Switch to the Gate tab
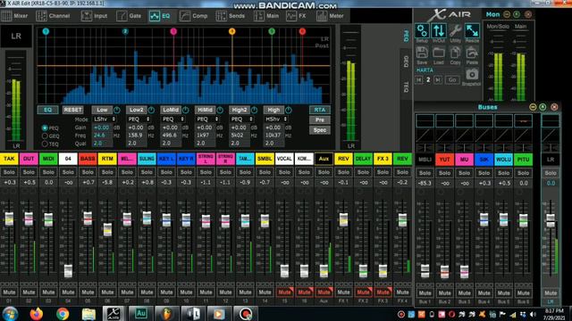Viewport: 572px width, 321px height. (x=129, y=16)
